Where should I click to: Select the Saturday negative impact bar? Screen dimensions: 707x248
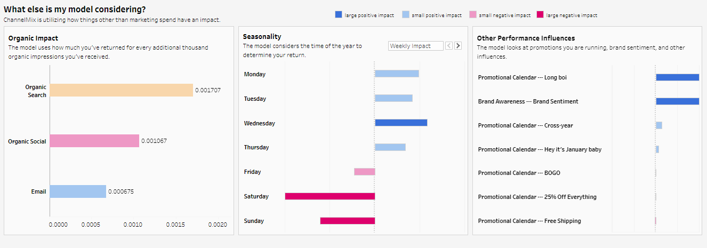330,196
